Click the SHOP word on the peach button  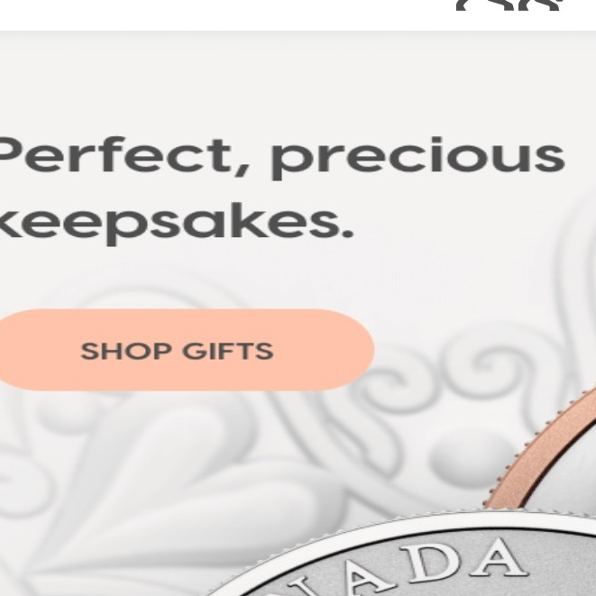tap(125, 351)
